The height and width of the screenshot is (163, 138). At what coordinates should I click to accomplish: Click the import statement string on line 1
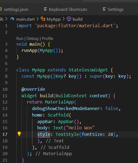[x=76, y=26]
